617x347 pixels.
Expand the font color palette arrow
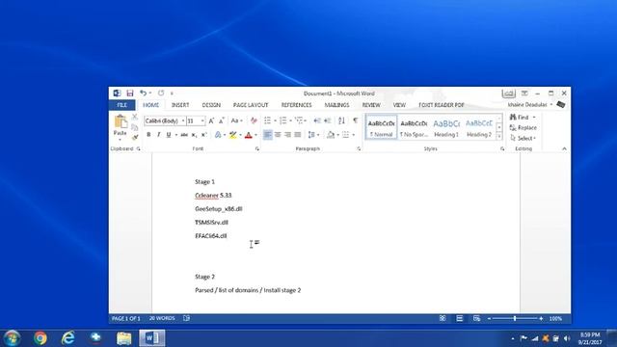coord(255,135)
